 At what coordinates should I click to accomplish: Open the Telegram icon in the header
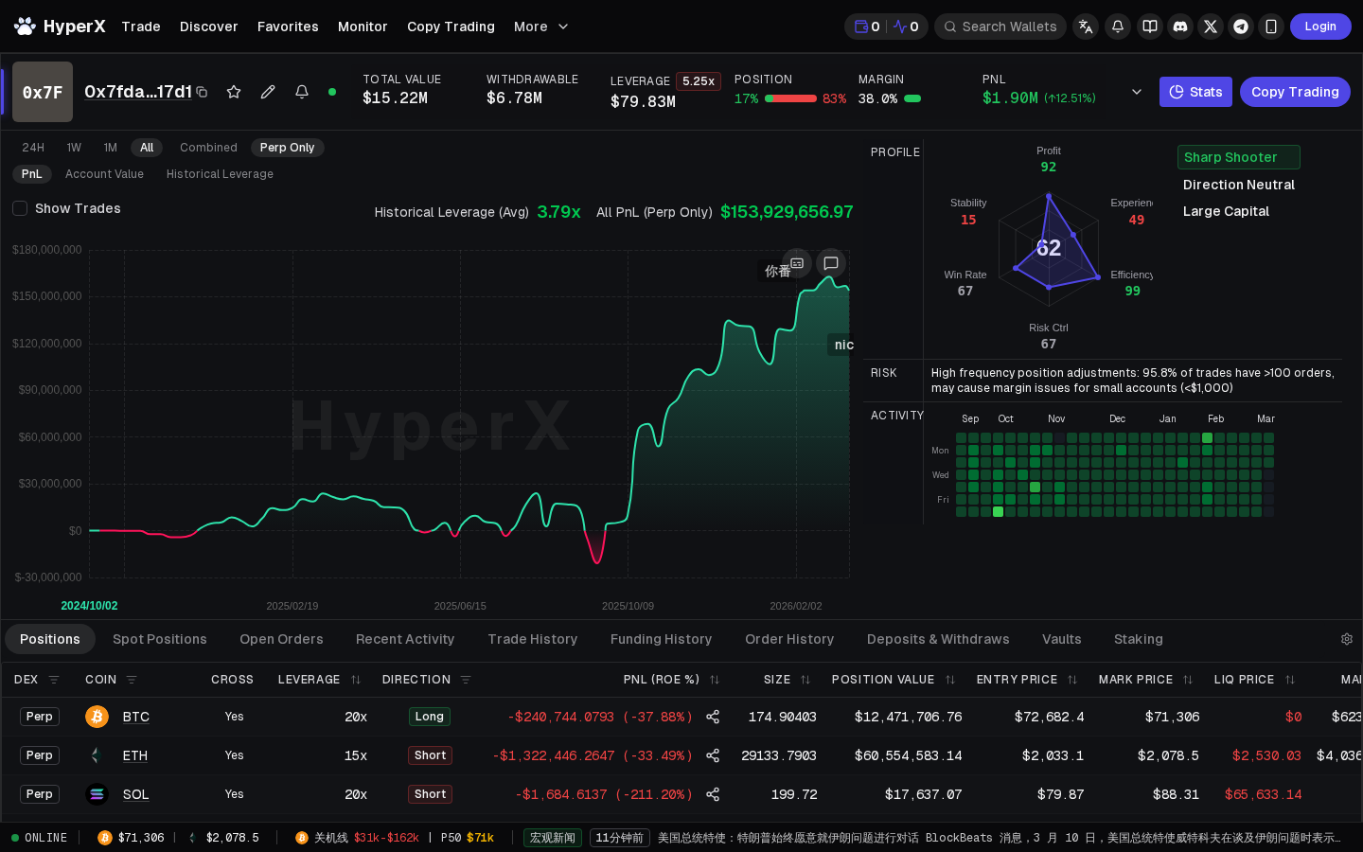[1241, 27]
